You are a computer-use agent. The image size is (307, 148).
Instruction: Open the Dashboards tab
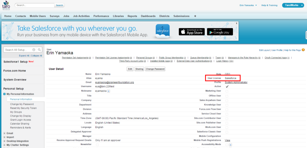(148, 16)
